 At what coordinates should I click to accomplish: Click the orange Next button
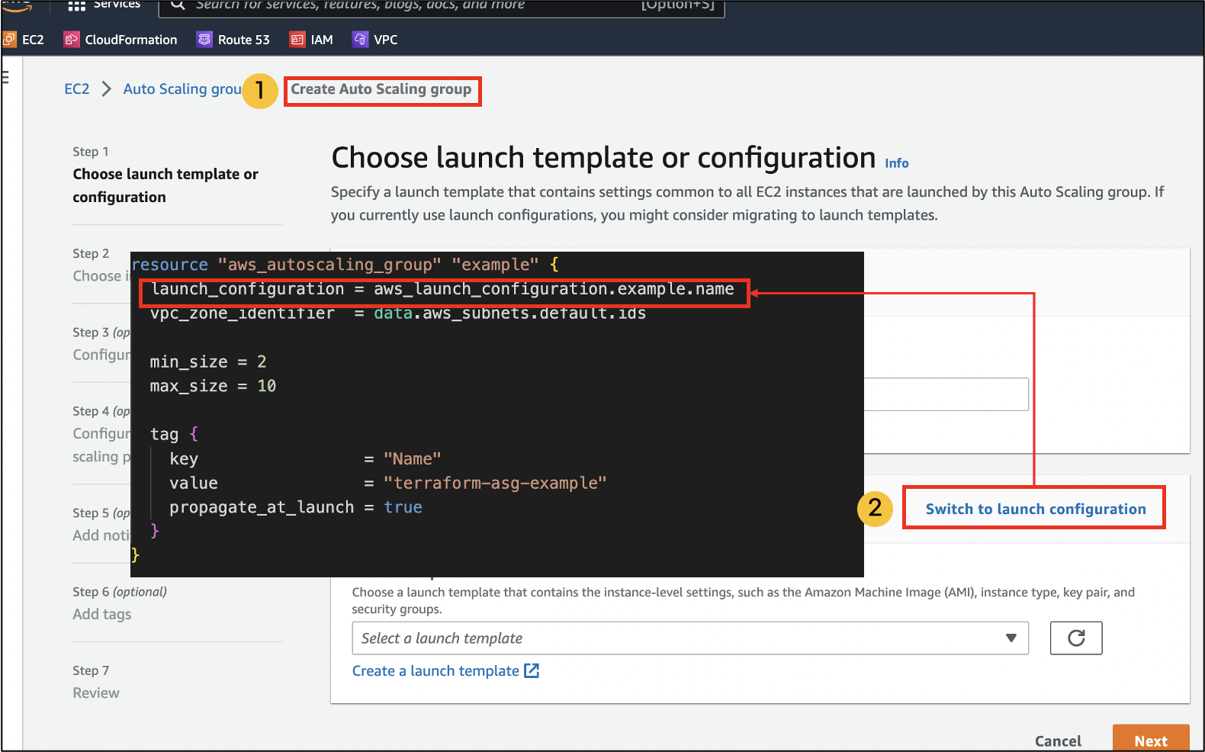(x=1151, y=739)
